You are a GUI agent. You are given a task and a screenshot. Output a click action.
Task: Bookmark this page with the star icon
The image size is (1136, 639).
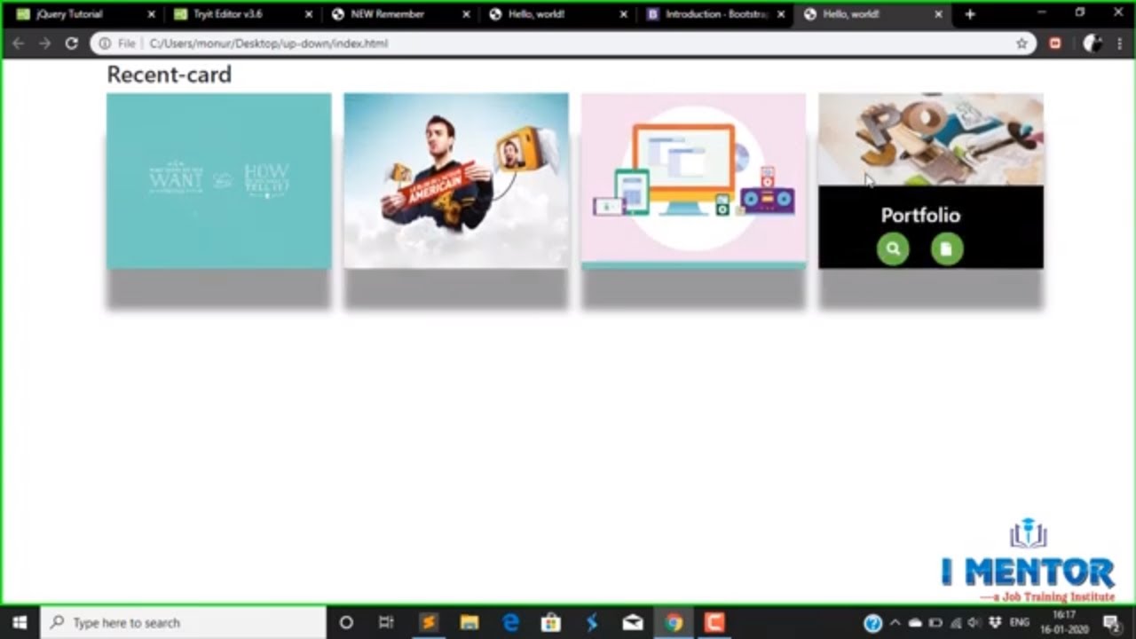pyautogui.click(x=1022, y=43)
